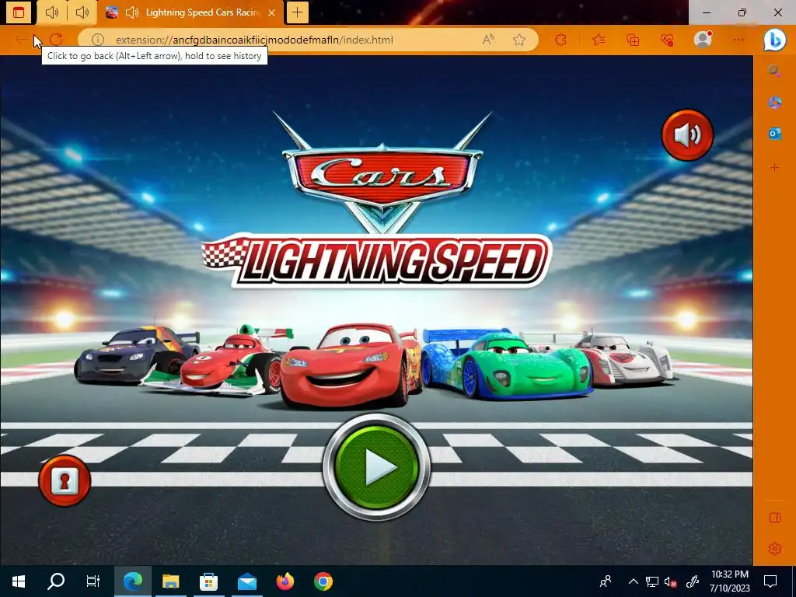Click the green Carla Veloso race car
796x597 pixels.
(507, 364)
